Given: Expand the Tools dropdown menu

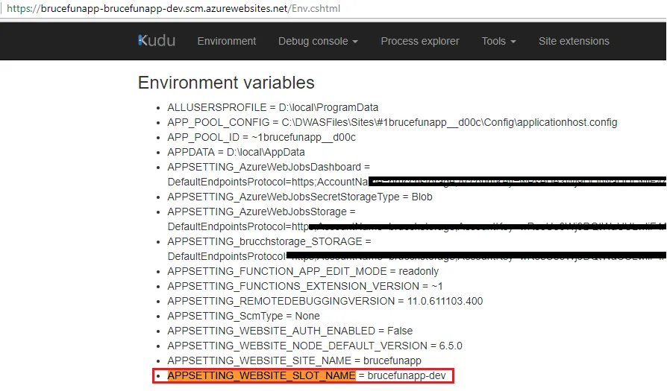Looking at the screenshot, I should 498,41.
